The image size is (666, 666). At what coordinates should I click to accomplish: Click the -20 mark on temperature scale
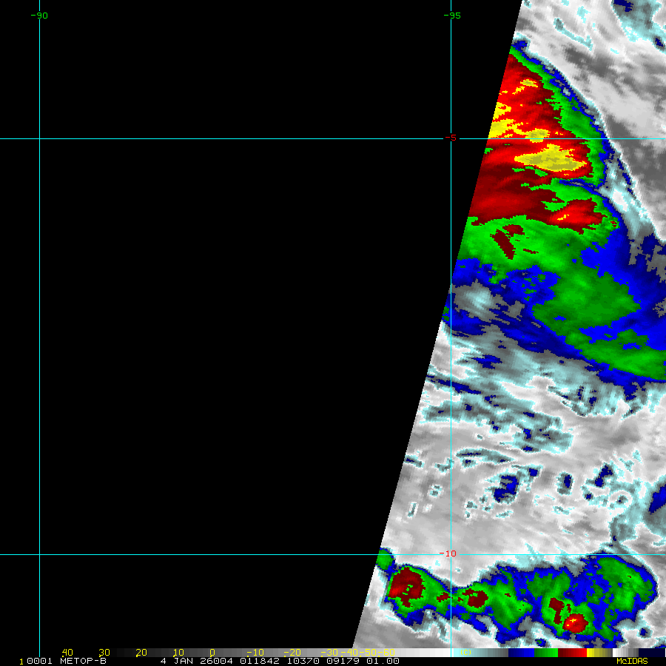coord(292,653)
